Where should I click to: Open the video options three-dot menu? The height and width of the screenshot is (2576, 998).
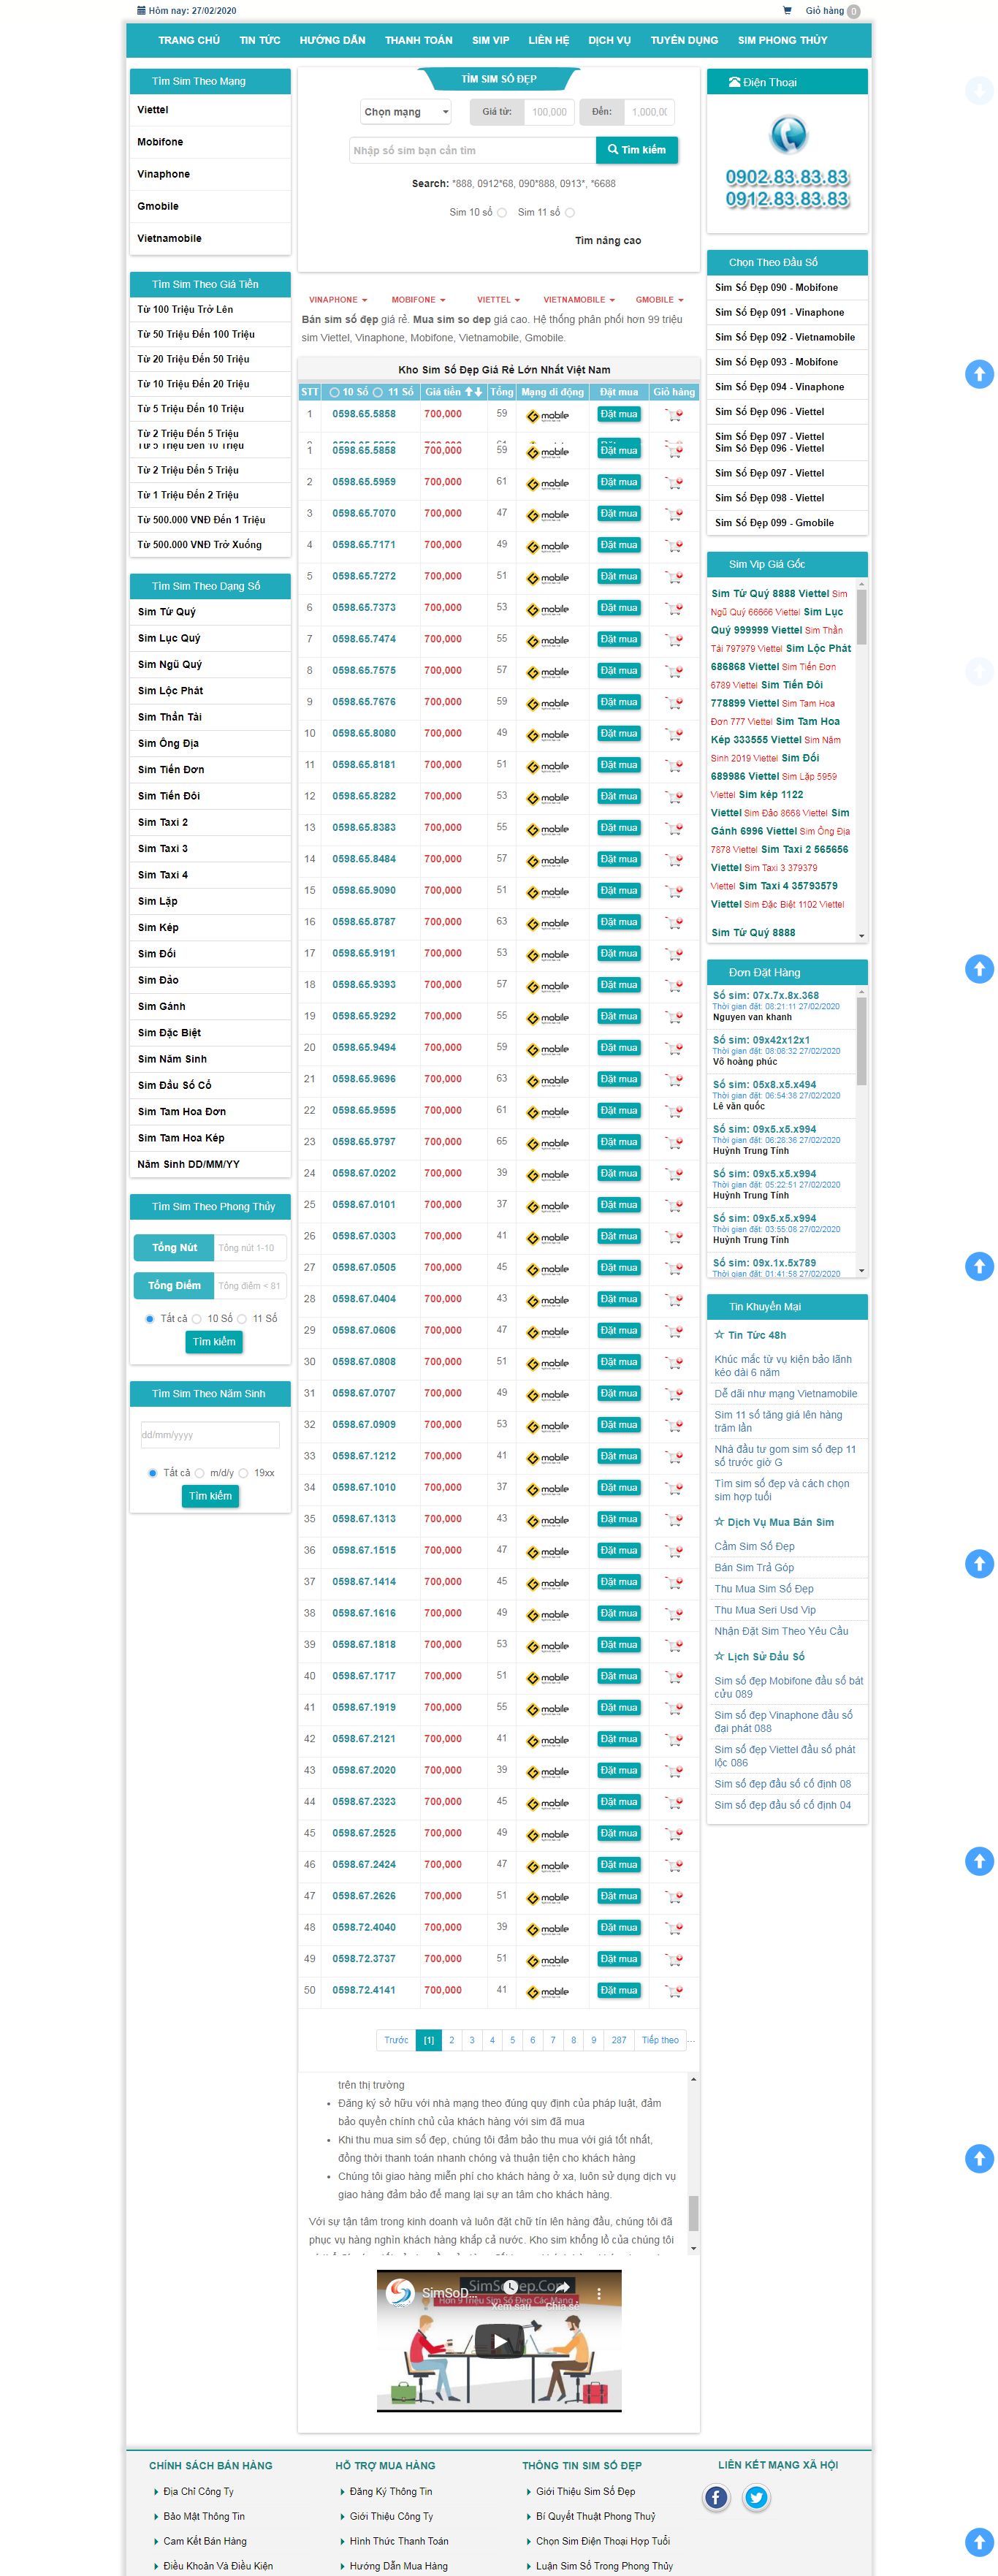click(600, 2293)
